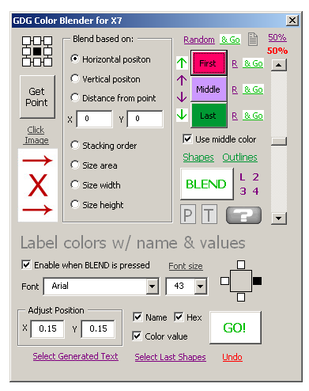Click the Last color swatch
The image size is (309, 391).
209,116
